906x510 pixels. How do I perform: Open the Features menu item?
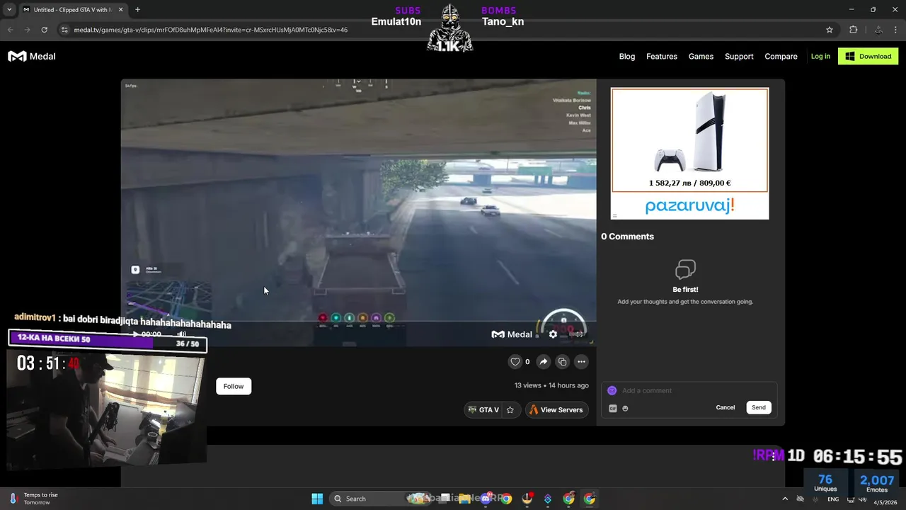tap(662, 57)
